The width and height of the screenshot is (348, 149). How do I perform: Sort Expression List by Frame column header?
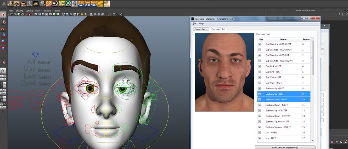coord(306,39)
